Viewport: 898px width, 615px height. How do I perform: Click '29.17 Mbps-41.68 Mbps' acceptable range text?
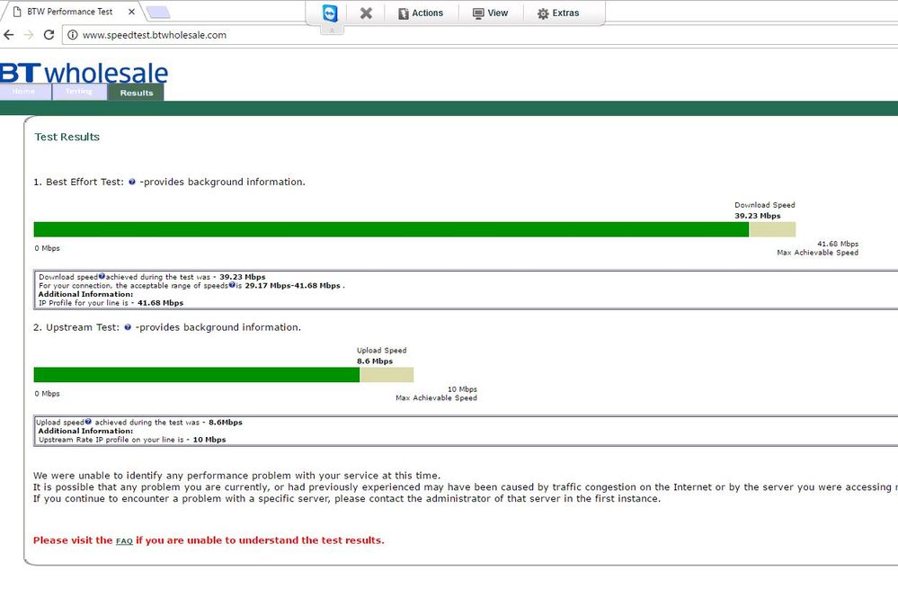[x=293, y=286]
